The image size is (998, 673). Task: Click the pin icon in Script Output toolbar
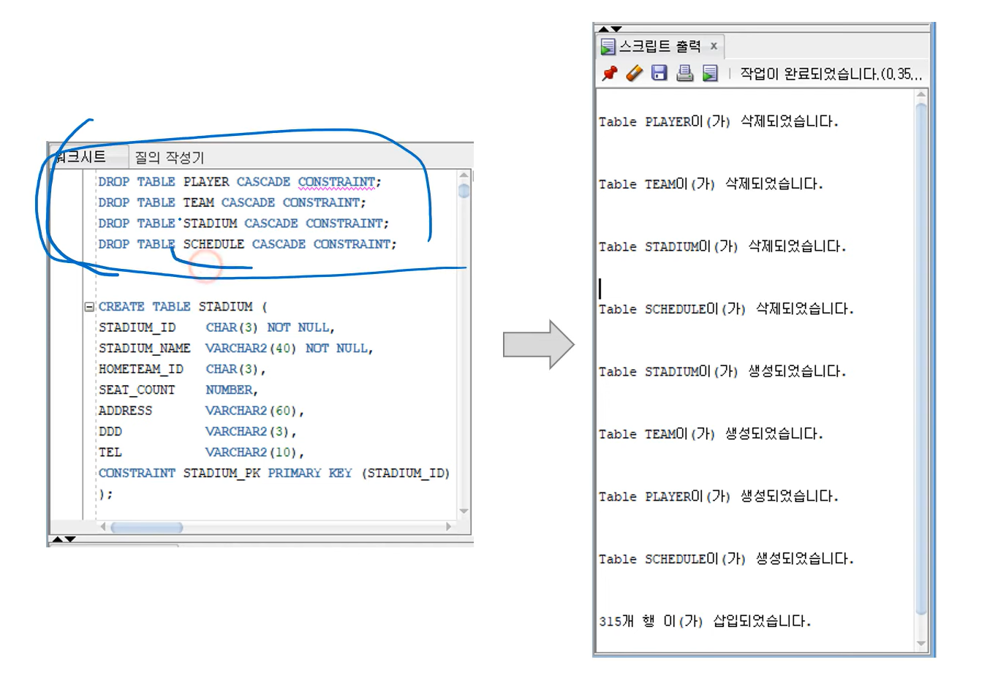(610, 73)
